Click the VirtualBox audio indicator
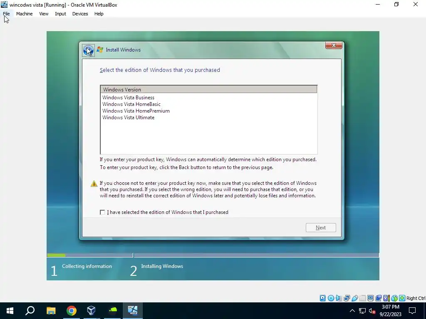Screen dimensions: 426x319 click(x=339, y=298)
